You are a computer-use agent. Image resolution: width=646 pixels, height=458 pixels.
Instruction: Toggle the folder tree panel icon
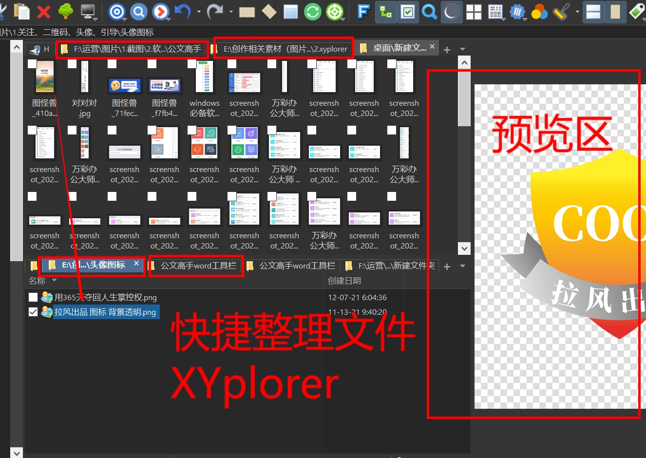tap(385, 12)
